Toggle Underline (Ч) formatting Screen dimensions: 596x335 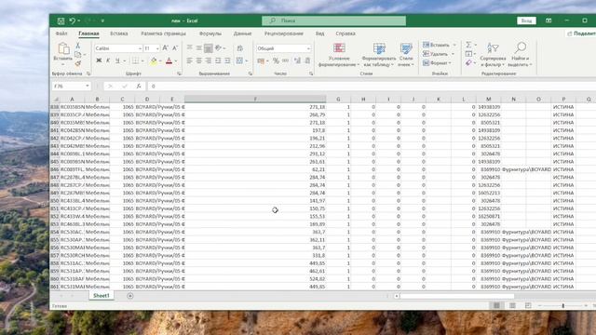pos(117,60)
